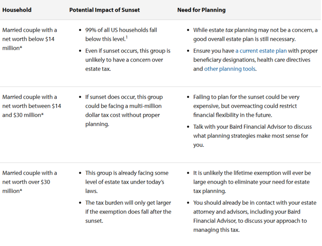Click footnote superscript 1 after 'below this level'

[126, 37]
